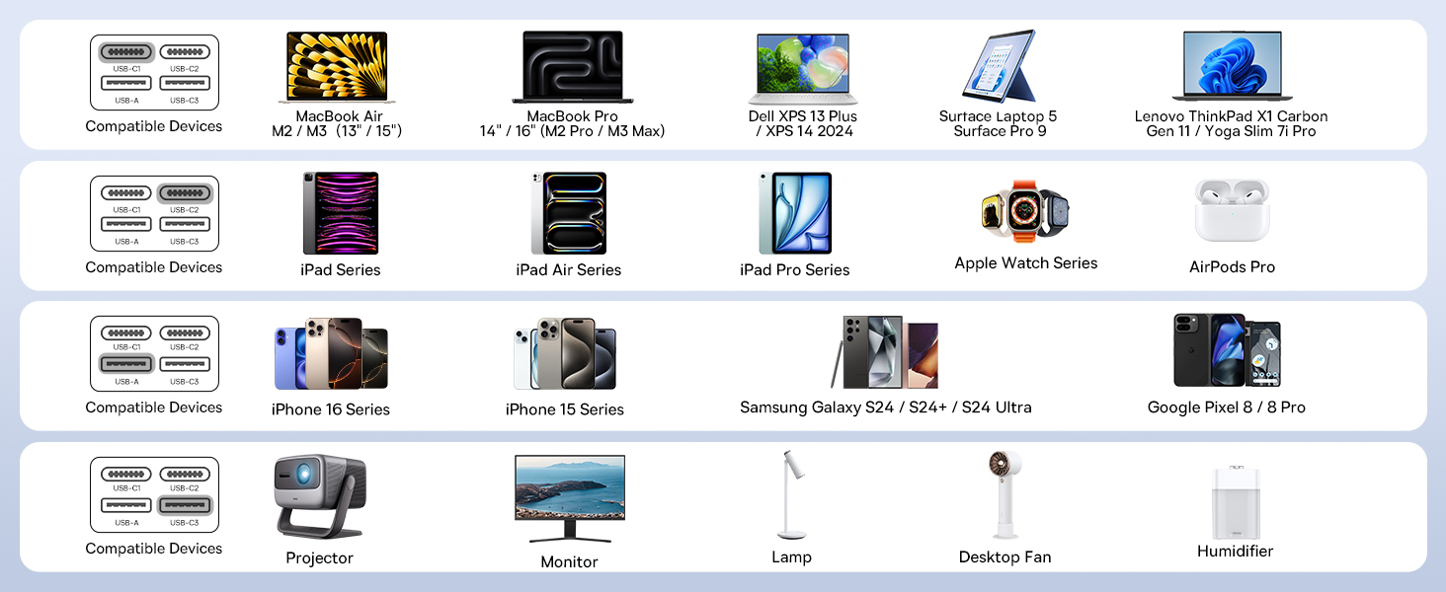Click the 'Lamp' caption
The width and height of the screenshot is (1446, 592).
coord(791,557)
